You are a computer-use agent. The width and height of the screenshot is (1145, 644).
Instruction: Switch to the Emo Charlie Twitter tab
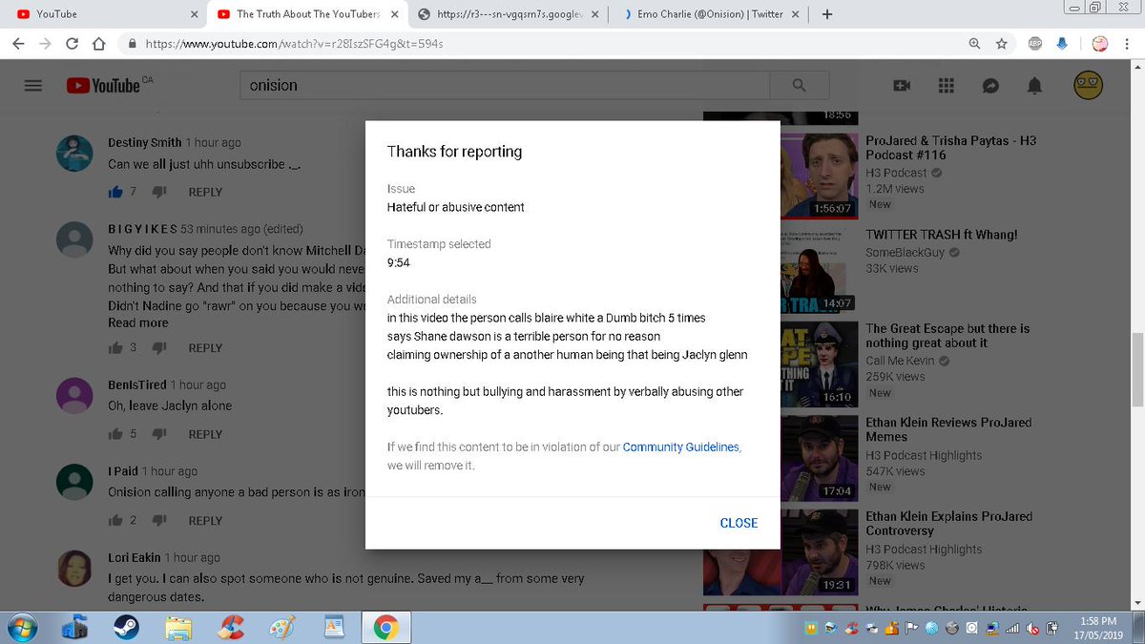click(712, 14)
